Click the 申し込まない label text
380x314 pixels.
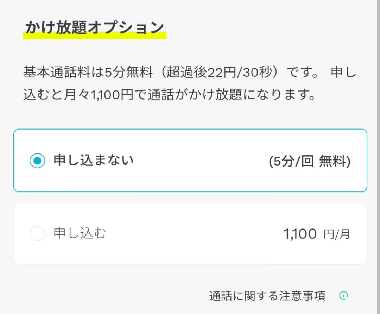[94, 160]
